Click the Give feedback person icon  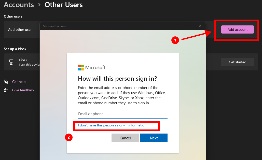6,90
